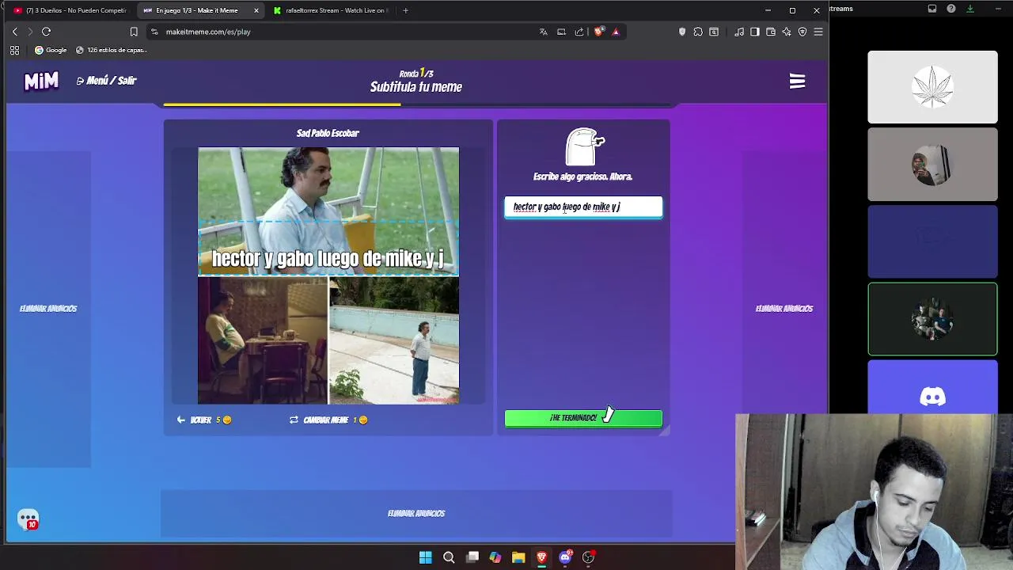Viewport: 1013px width, 570px height.
Task: Open the Brave VPN icon
Action: (x=802, y=32)
